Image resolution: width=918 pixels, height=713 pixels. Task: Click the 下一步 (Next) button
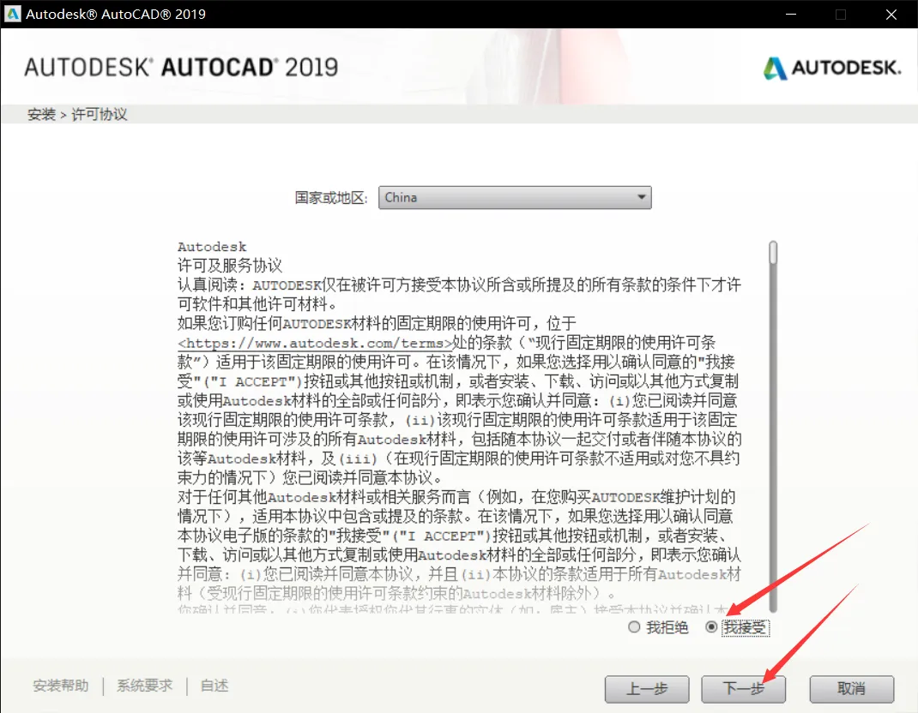tap(744, 688)
